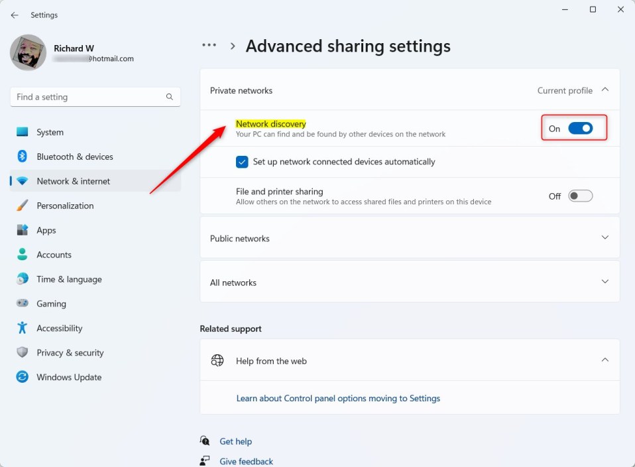
Task: Open Bluetooth & devices via its icon
Action: pyautogui.click(x=22, y=157)
